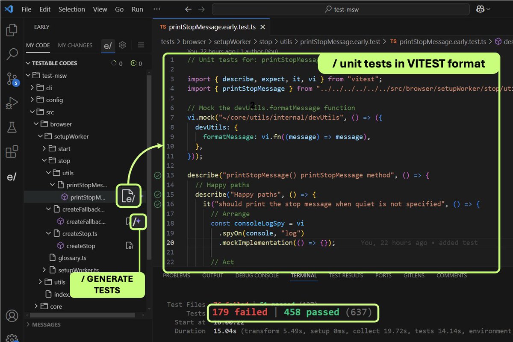513x342 pixels.
Task: Open the Run and Debug view
Action: tap(12, 103)
